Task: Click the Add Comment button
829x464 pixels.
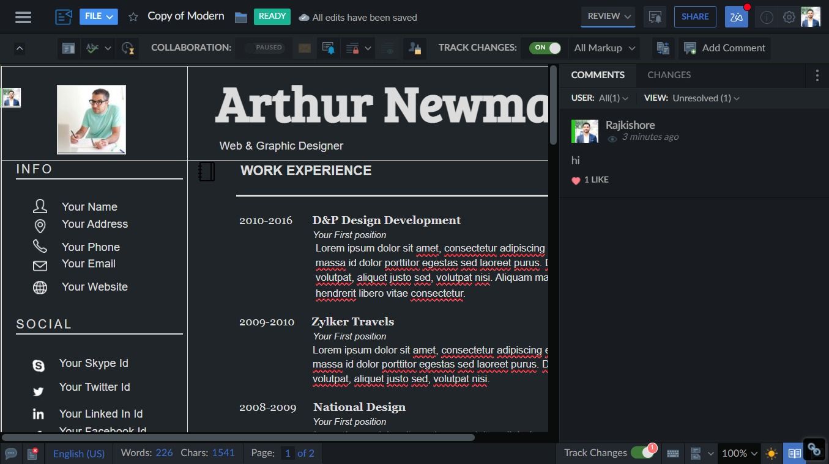Action: (x=724, y=48)
